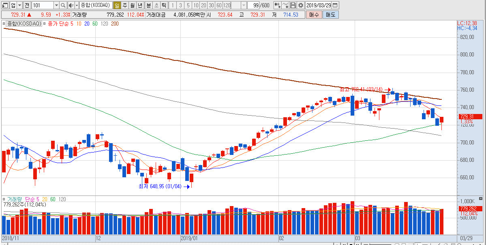Click the 729.31 current price tag on axis
Image resolution: width=486 pixels, height=245 pixels.
(471, 116)
